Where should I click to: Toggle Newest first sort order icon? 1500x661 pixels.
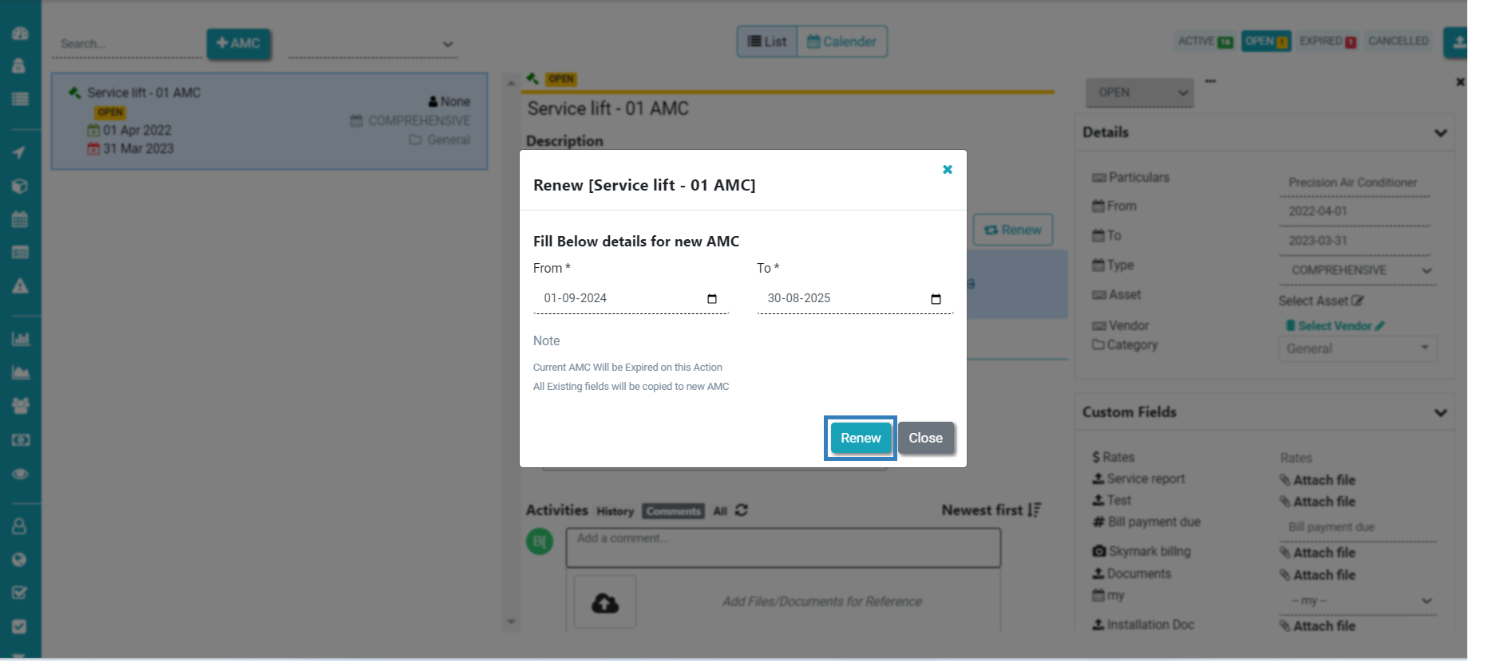1035,510
